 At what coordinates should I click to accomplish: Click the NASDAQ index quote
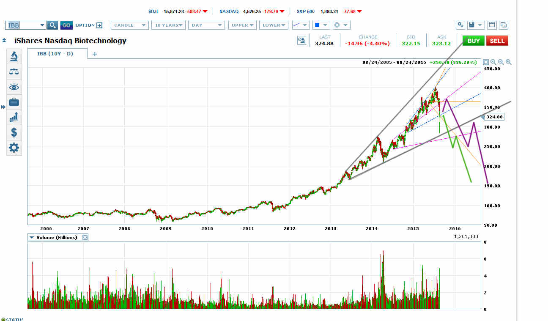(252, 11)
